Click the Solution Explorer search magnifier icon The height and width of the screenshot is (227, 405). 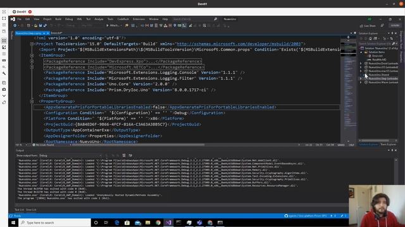394,44
